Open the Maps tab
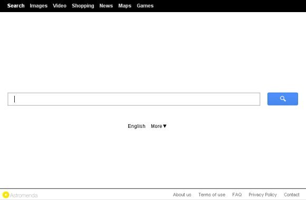This screenshot has width=306, height=200. click(x=125, y=6)
